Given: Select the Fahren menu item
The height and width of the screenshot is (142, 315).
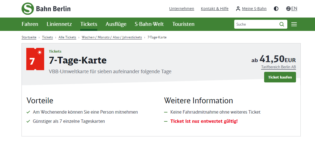Looking at the screenshot, I should (x=30, y=24).
